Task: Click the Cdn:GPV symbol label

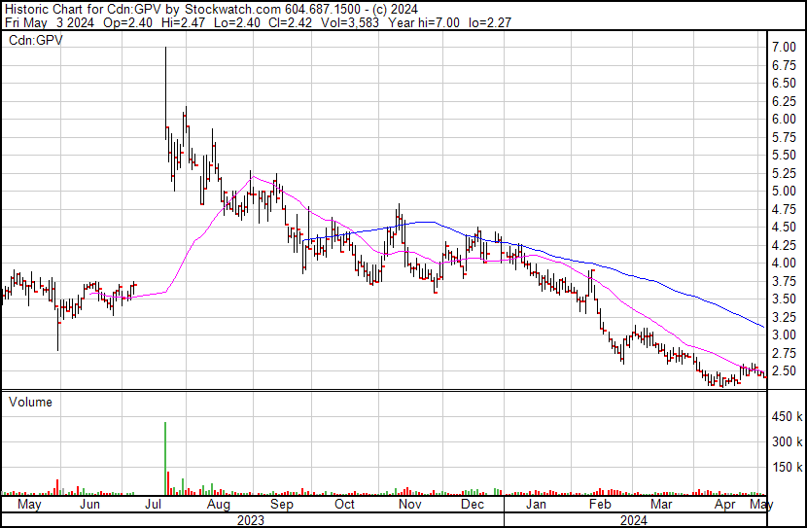Action: (36, 41)
